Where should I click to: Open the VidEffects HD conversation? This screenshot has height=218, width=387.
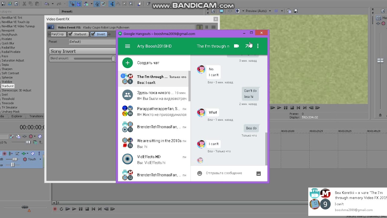153,160
